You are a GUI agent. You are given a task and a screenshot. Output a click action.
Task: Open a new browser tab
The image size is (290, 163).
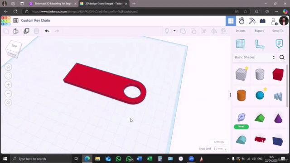[134, 4]
